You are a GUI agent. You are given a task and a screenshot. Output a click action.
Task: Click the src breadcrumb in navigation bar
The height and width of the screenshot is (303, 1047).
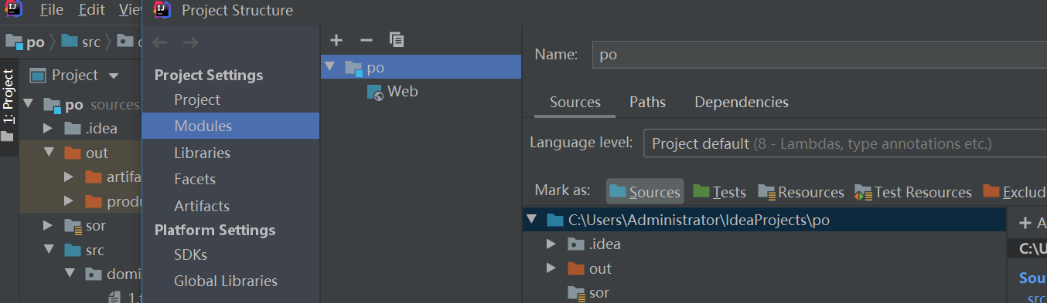82,42
